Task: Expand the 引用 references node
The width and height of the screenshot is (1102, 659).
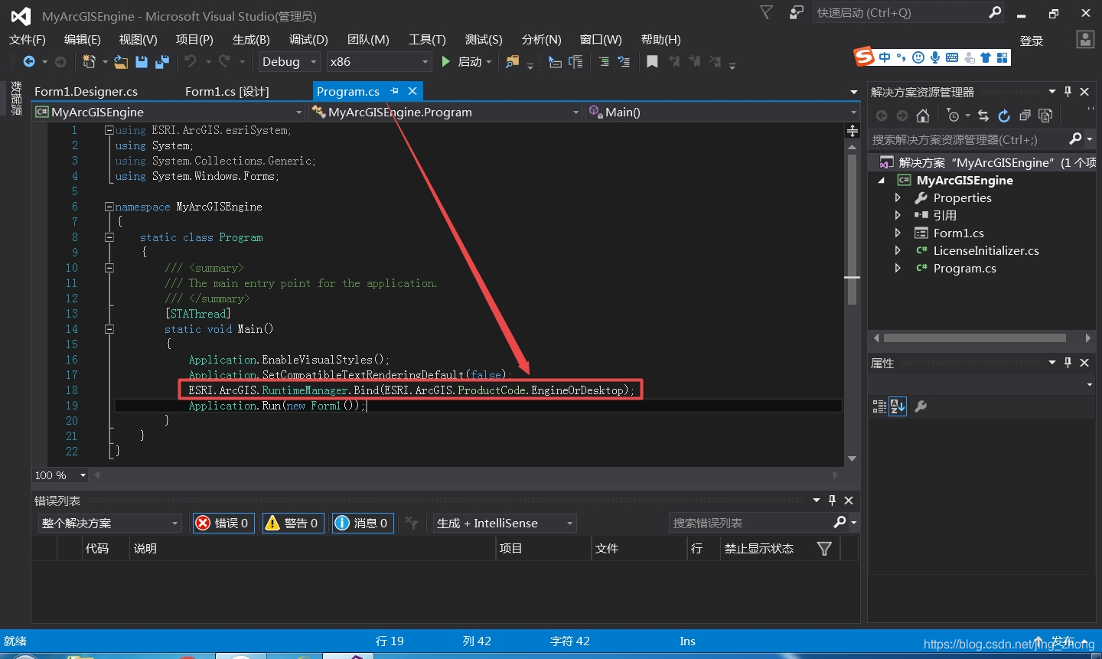Action: pyautogui.click(x=898, y=215)
